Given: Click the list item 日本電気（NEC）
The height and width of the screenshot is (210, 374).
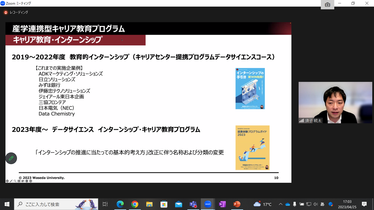Looking at the screenshot, I should [x=58, y=108].
